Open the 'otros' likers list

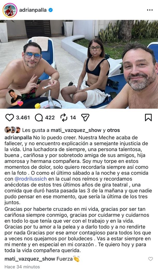[113, 130]
